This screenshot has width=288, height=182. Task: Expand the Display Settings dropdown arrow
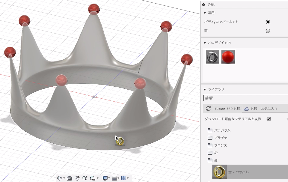coord(109,178)
